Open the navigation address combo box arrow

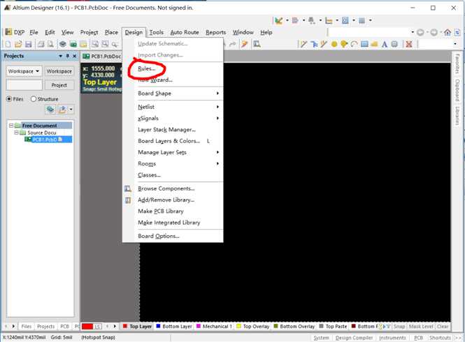[413, 32]
